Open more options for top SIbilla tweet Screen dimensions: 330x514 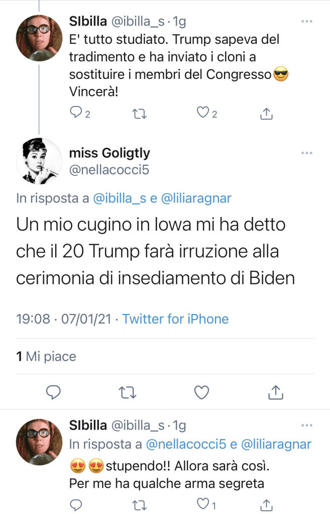point(306,22)
